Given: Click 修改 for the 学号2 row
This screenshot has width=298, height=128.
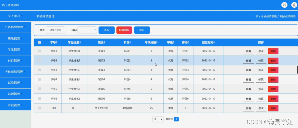Looking at the screenshot, I should point(261,61).
